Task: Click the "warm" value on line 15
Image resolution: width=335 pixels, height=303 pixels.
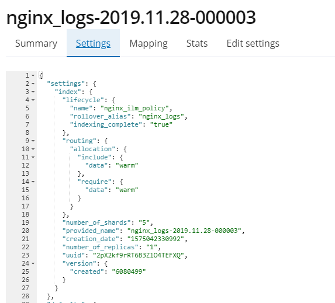Action: coord(127,190)
